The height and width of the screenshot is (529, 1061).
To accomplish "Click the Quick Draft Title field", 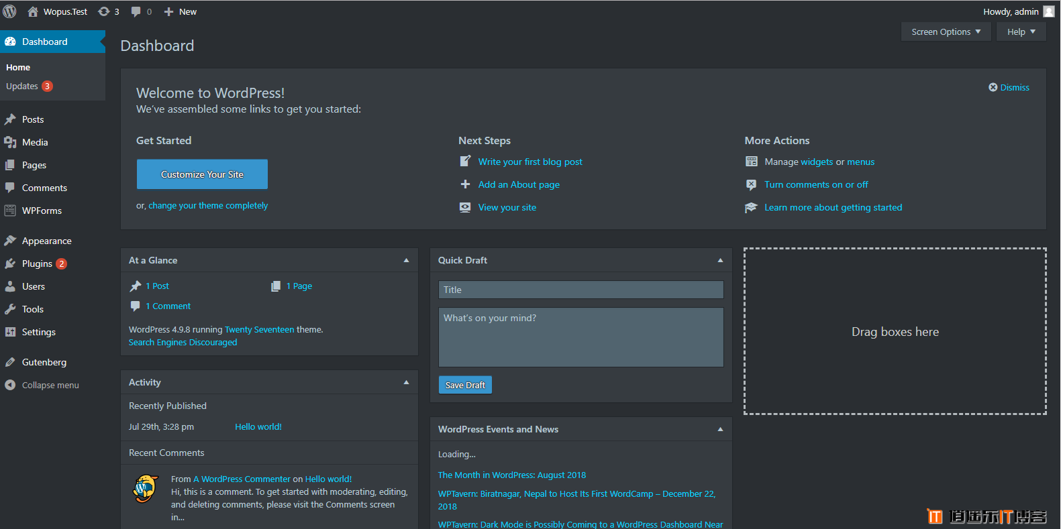I will tap(581, 290).
